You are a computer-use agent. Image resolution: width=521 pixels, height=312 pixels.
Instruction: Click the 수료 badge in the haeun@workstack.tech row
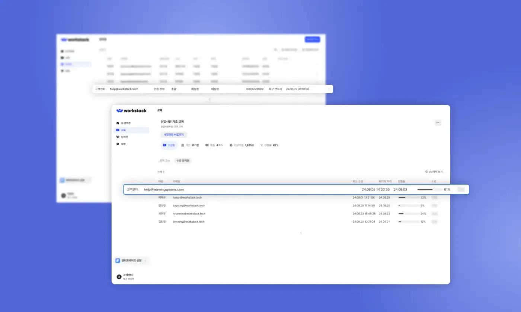pyautogui.click(x=434, y=198)
